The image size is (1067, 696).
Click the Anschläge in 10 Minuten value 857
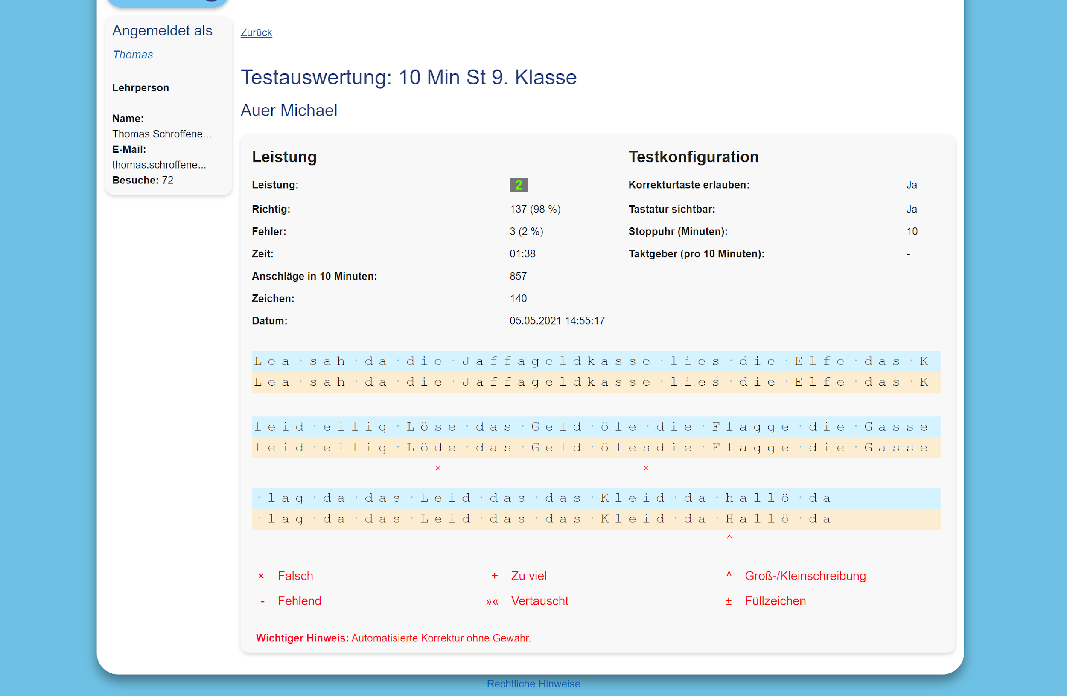click(518, 276)
